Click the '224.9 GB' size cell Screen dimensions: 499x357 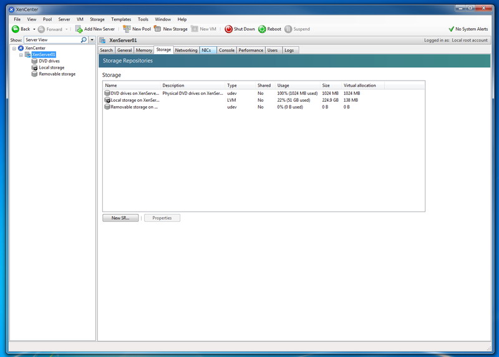pyautogui.click(x=330, y=100)
